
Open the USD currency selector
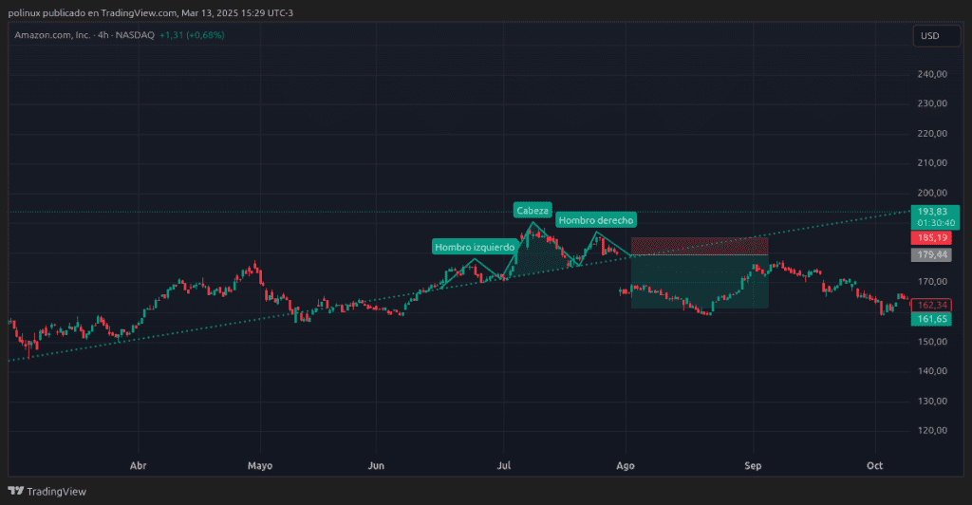(x=929, y=36)
